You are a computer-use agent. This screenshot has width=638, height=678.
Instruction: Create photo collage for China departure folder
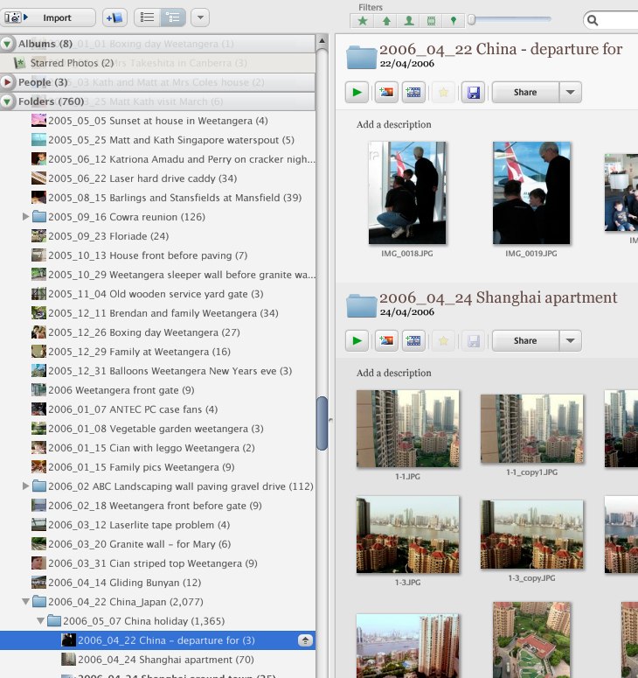385,92
